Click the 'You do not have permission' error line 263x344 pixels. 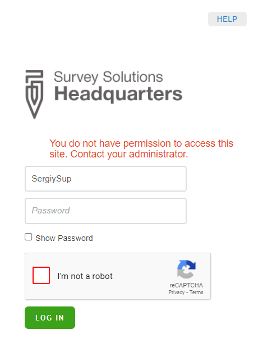pyautogui.click(x=141, y=143)
